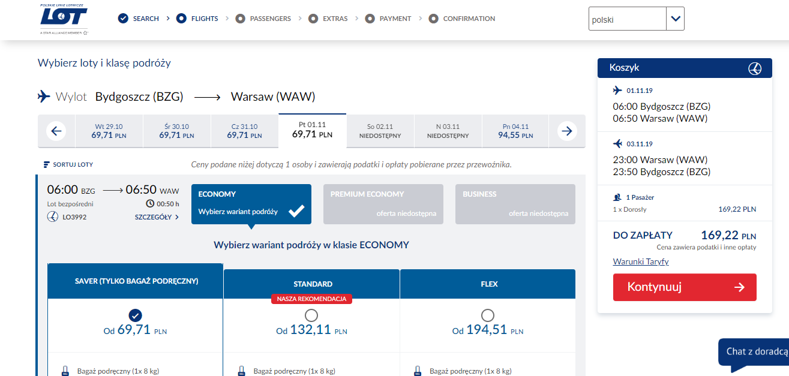Show later dates with right arrow
This screenshot has height=376, width=789.
pos(567,131)
